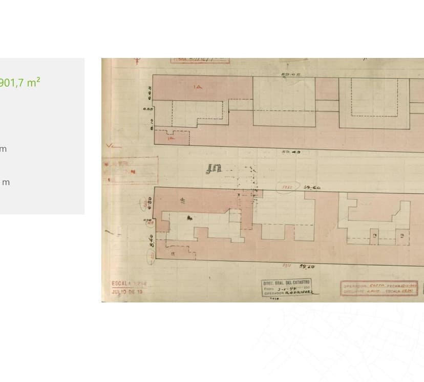Screen dimensions: 424x382
Task: Click the green 901,7 m² area value
Action: (x=20, y=82)
